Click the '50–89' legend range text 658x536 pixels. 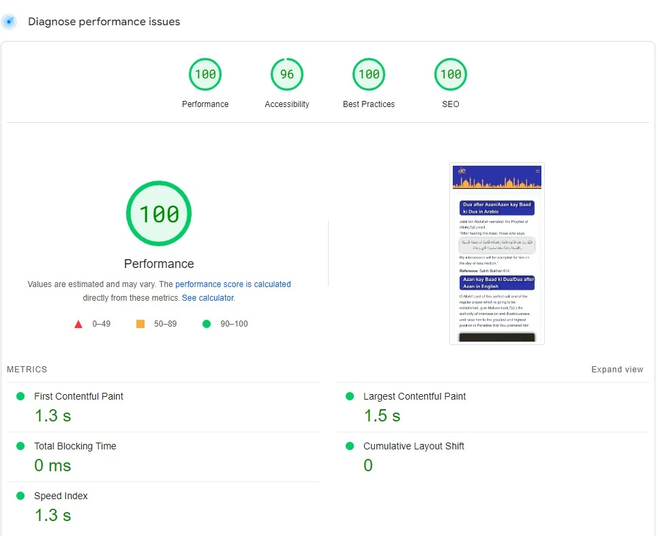tap(165, 324)
